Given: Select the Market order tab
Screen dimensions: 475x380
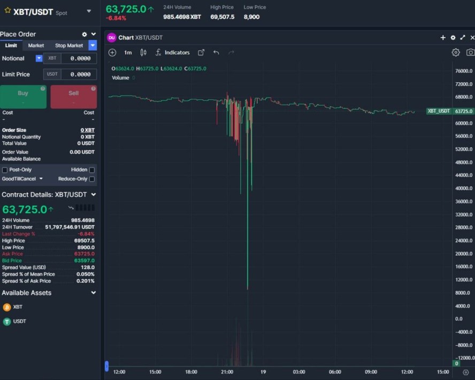Looking at the screenshot, I should [x=35, y=45].
